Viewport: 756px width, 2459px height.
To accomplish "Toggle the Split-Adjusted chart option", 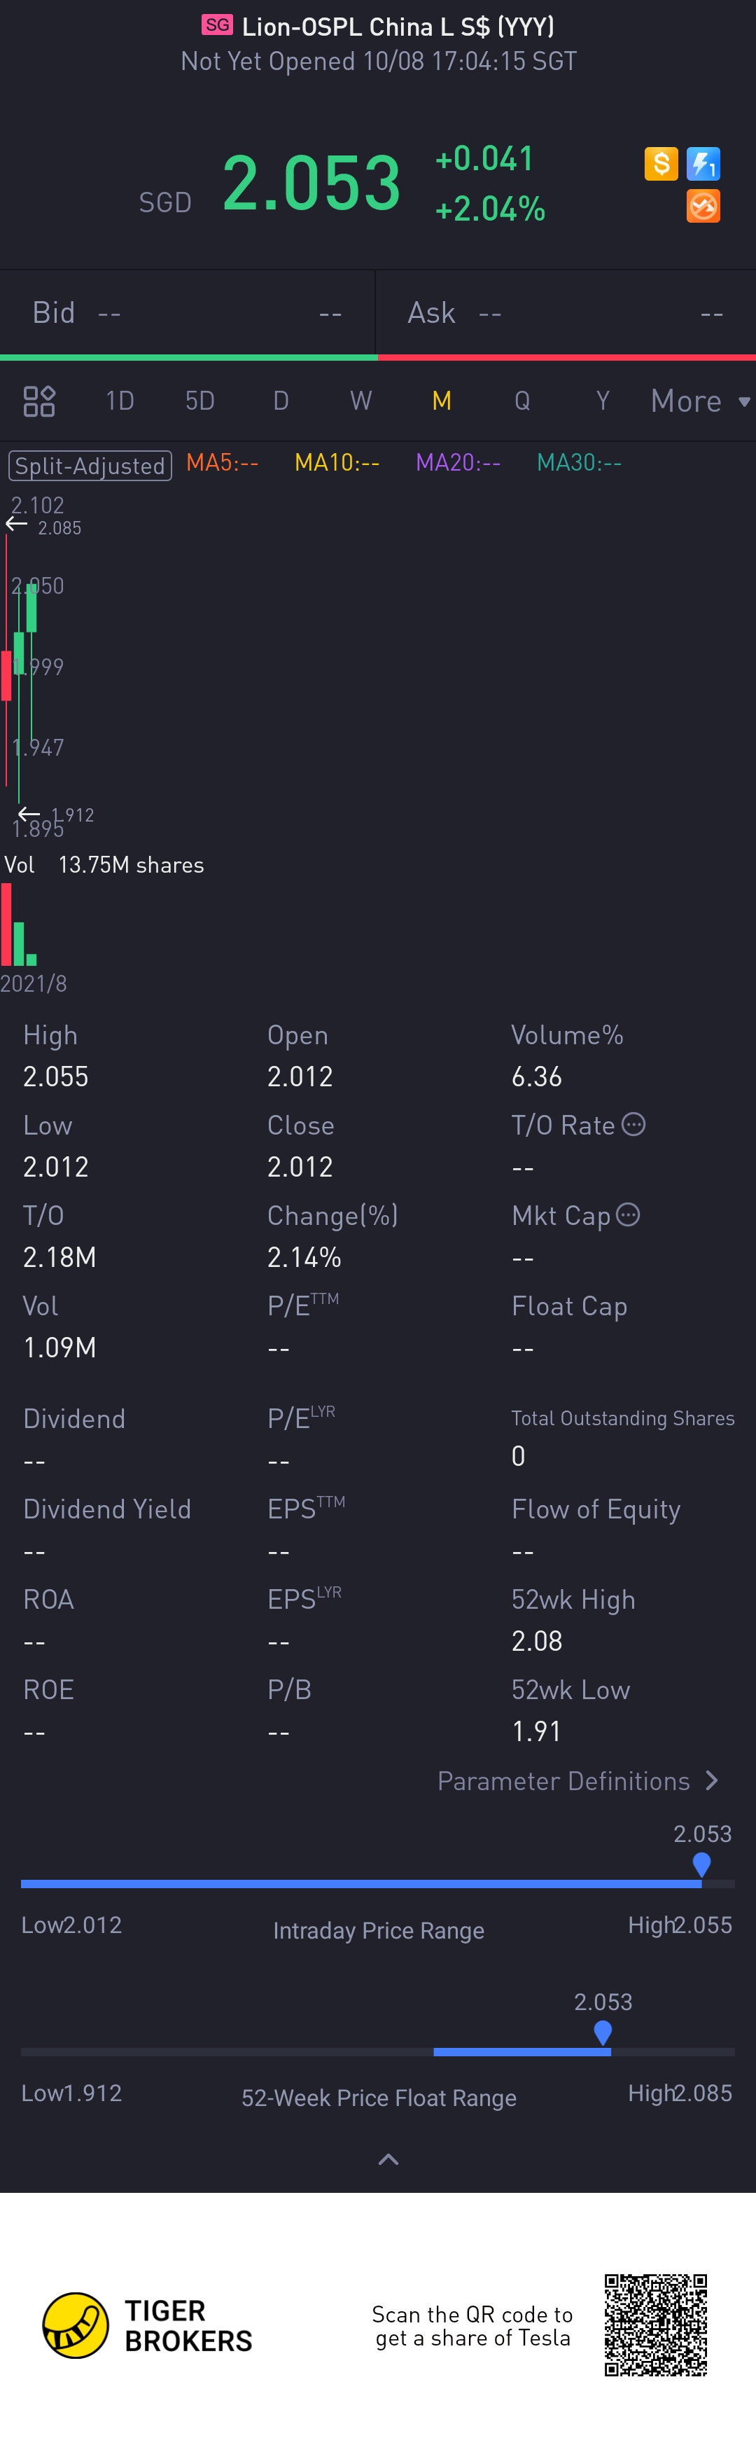I will [x=90, y=465].
